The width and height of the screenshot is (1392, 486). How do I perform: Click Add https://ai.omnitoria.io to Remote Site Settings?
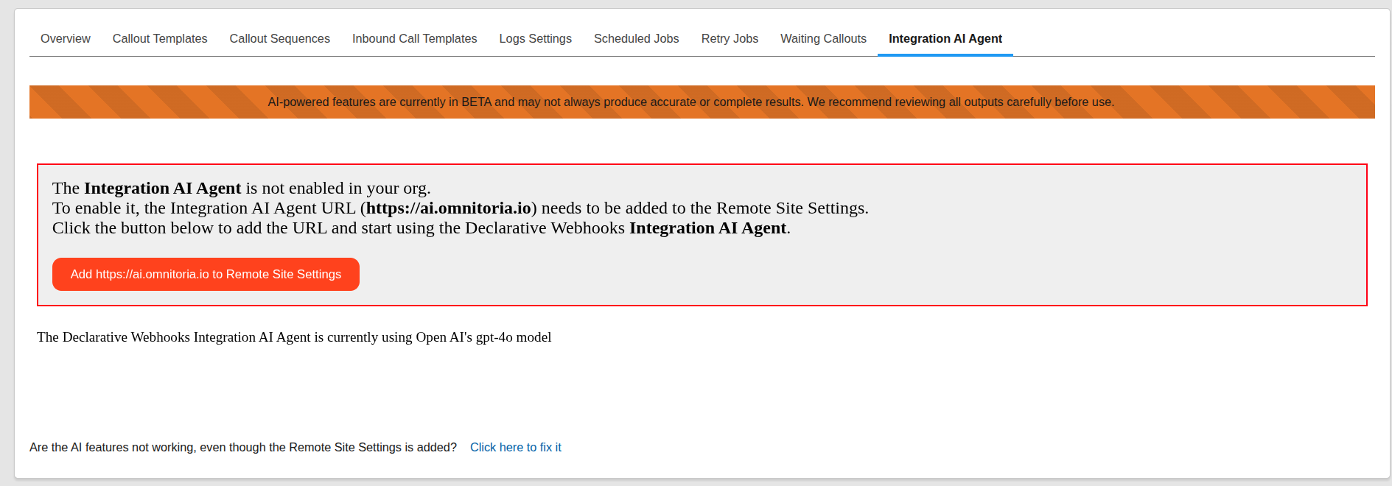(x=206, y=274)
